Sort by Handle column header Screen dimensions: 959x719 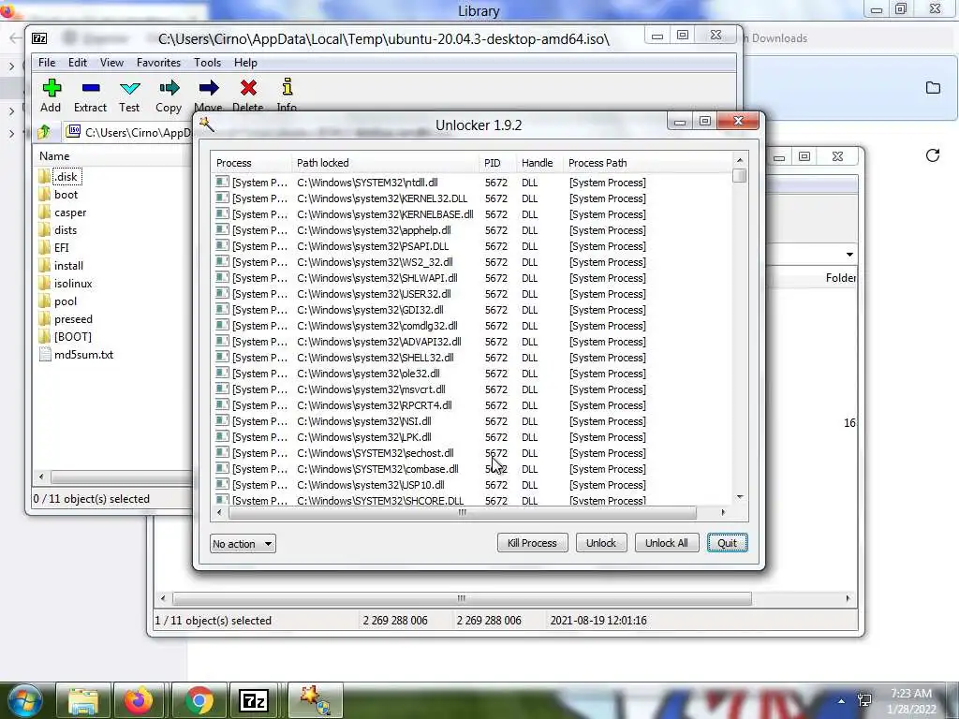point(539,163)
